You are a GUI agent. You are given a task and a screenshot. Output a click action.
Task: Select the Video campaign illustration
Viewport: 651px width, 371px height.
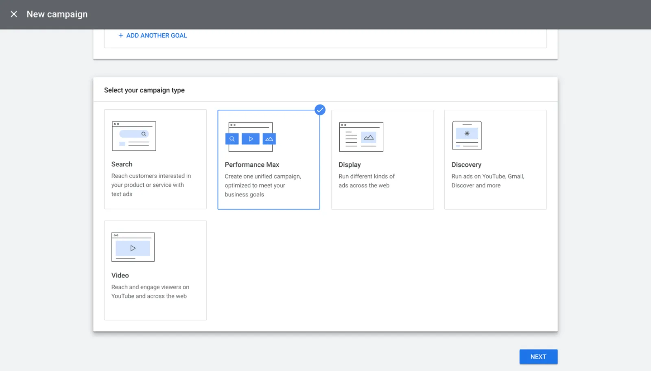(133, 247)
